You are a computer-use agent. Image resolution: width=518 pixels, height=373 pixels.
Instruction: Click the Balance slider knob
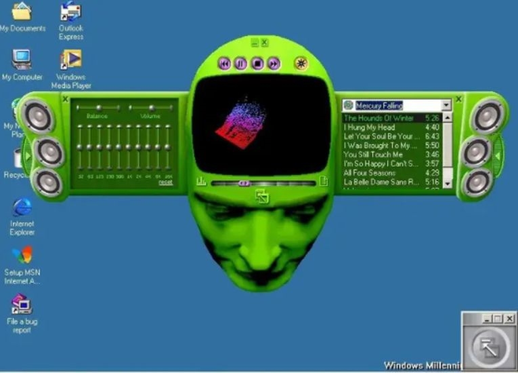pyautogui.click(x=98, y=108)
